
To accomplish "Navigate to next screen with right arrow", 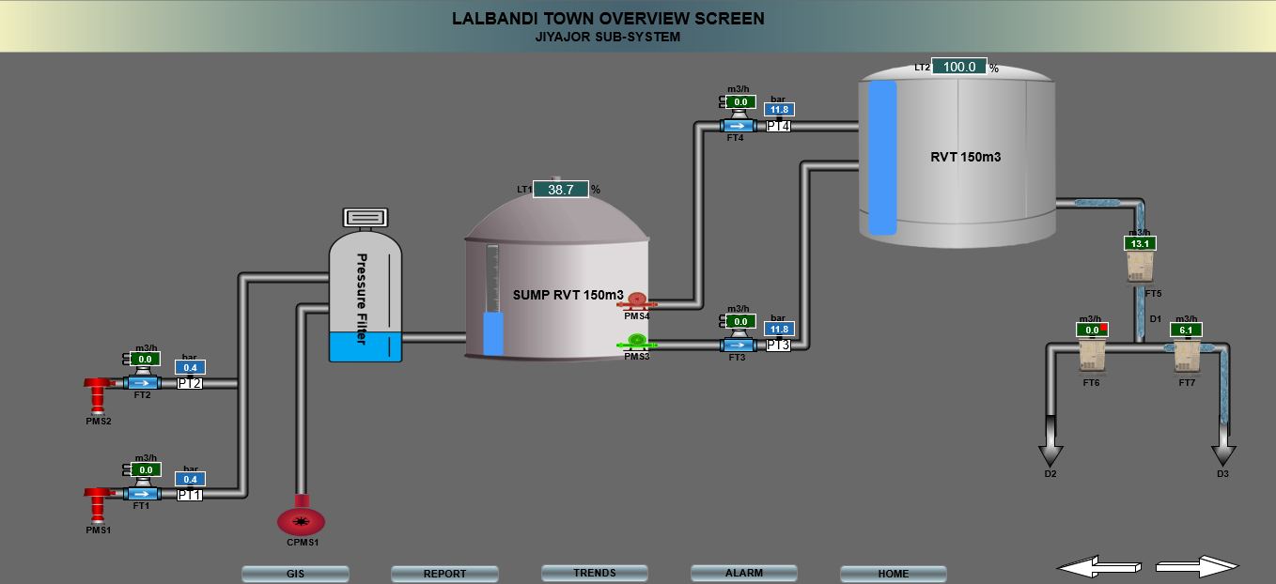I will coord(1198,566).
